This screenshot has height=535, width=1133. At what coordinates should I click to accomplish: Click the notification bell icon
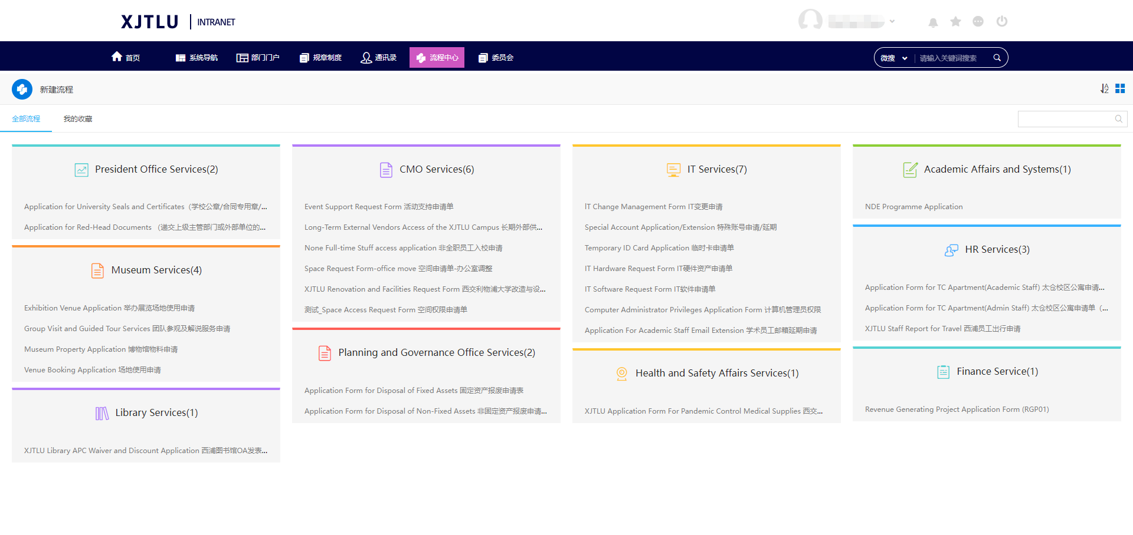(933, 22)
